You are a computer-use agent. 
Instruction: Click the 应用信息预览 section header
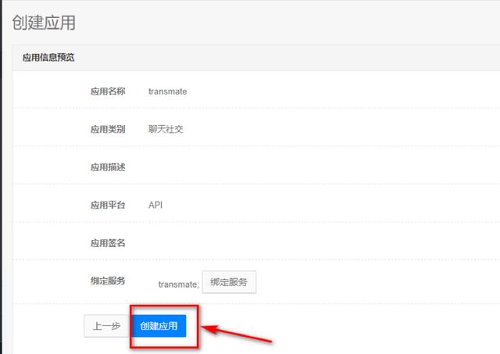48,57
